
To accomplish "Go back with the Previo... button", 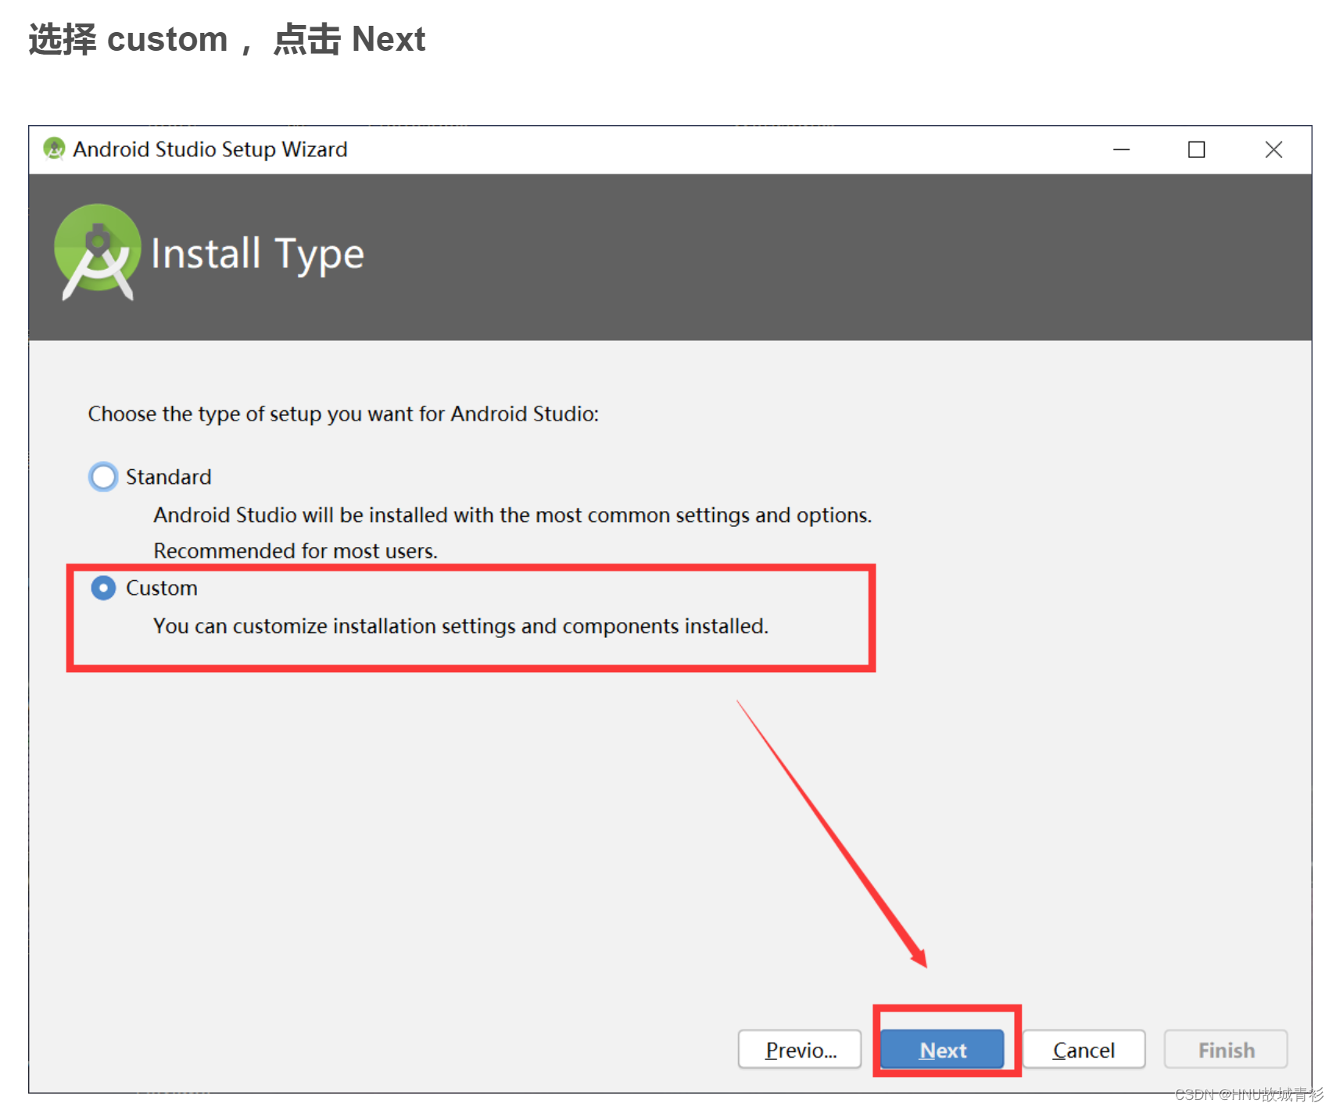I will tap(800, 1049).
